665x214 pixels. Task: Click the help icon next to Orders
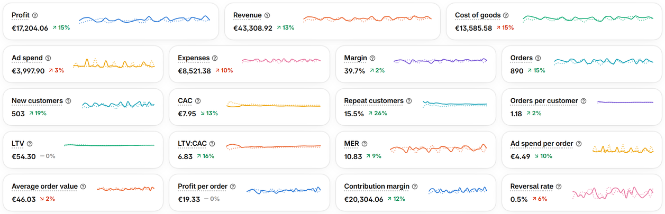click(x=538, y=58)
